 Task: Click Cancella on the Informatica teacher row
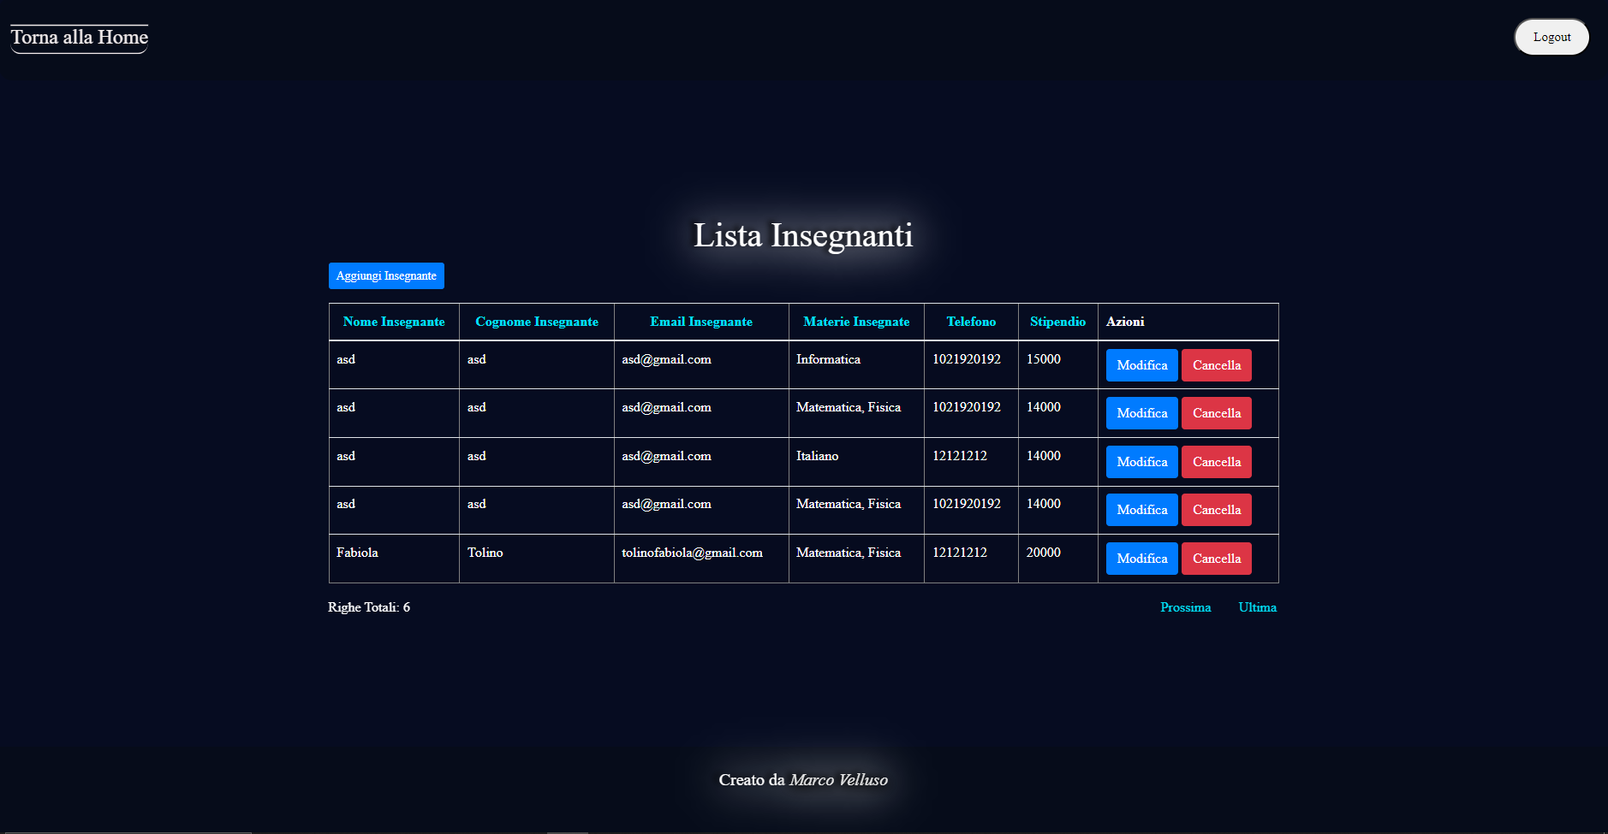click(x=1217, y=364)
